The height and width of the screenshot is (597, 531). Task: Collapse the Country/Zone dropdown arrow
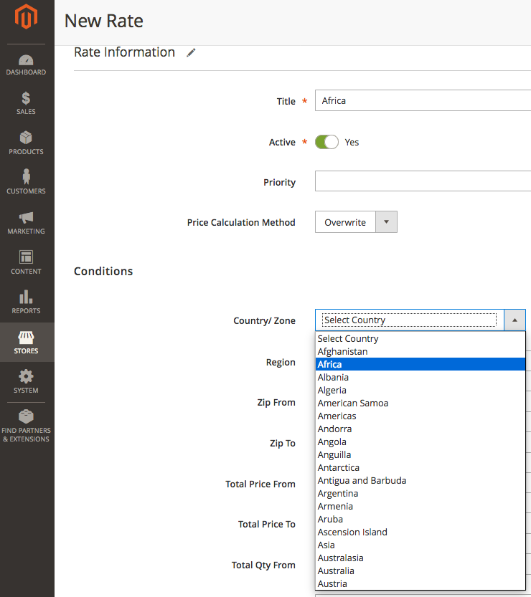point(514,320)
